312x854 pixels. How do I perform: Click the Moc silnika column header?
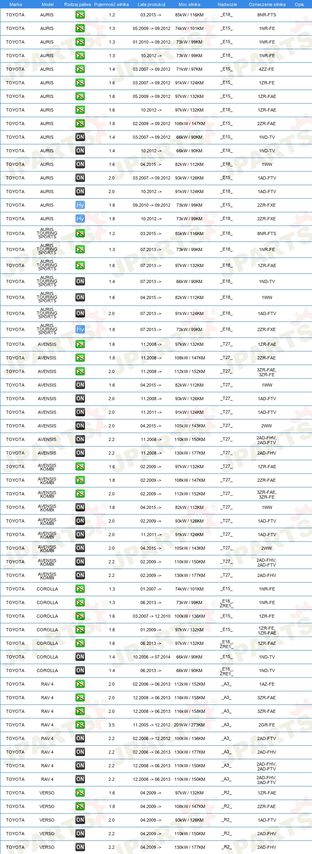pyautogui.click(x=190, y=4)
